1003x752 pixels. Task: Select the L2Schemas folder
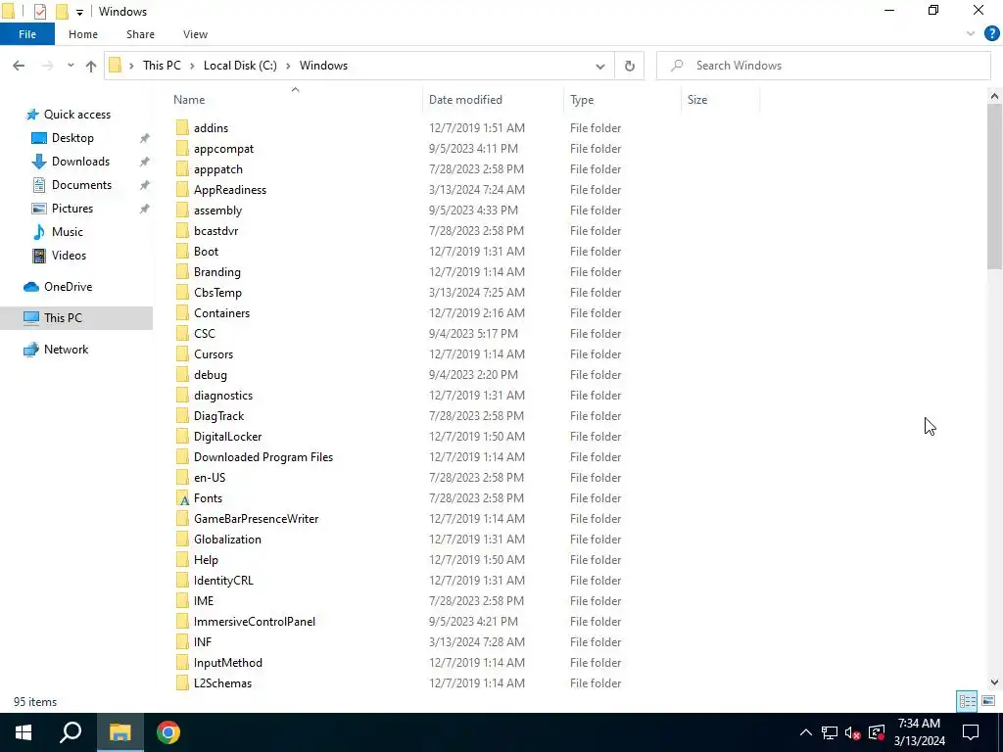[x=222, y=683]
